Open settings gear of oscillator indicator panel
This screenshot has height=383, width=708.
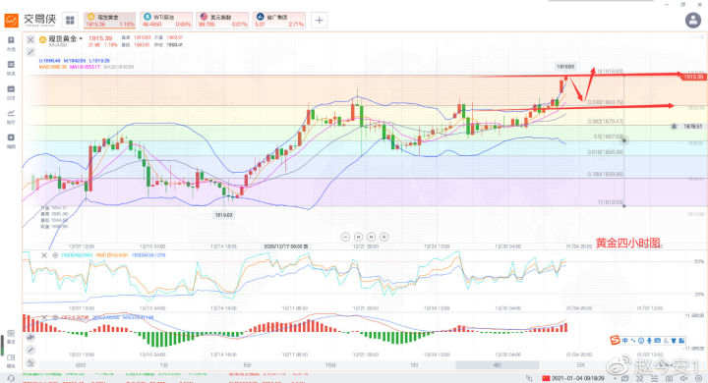[x=55, y=255]
